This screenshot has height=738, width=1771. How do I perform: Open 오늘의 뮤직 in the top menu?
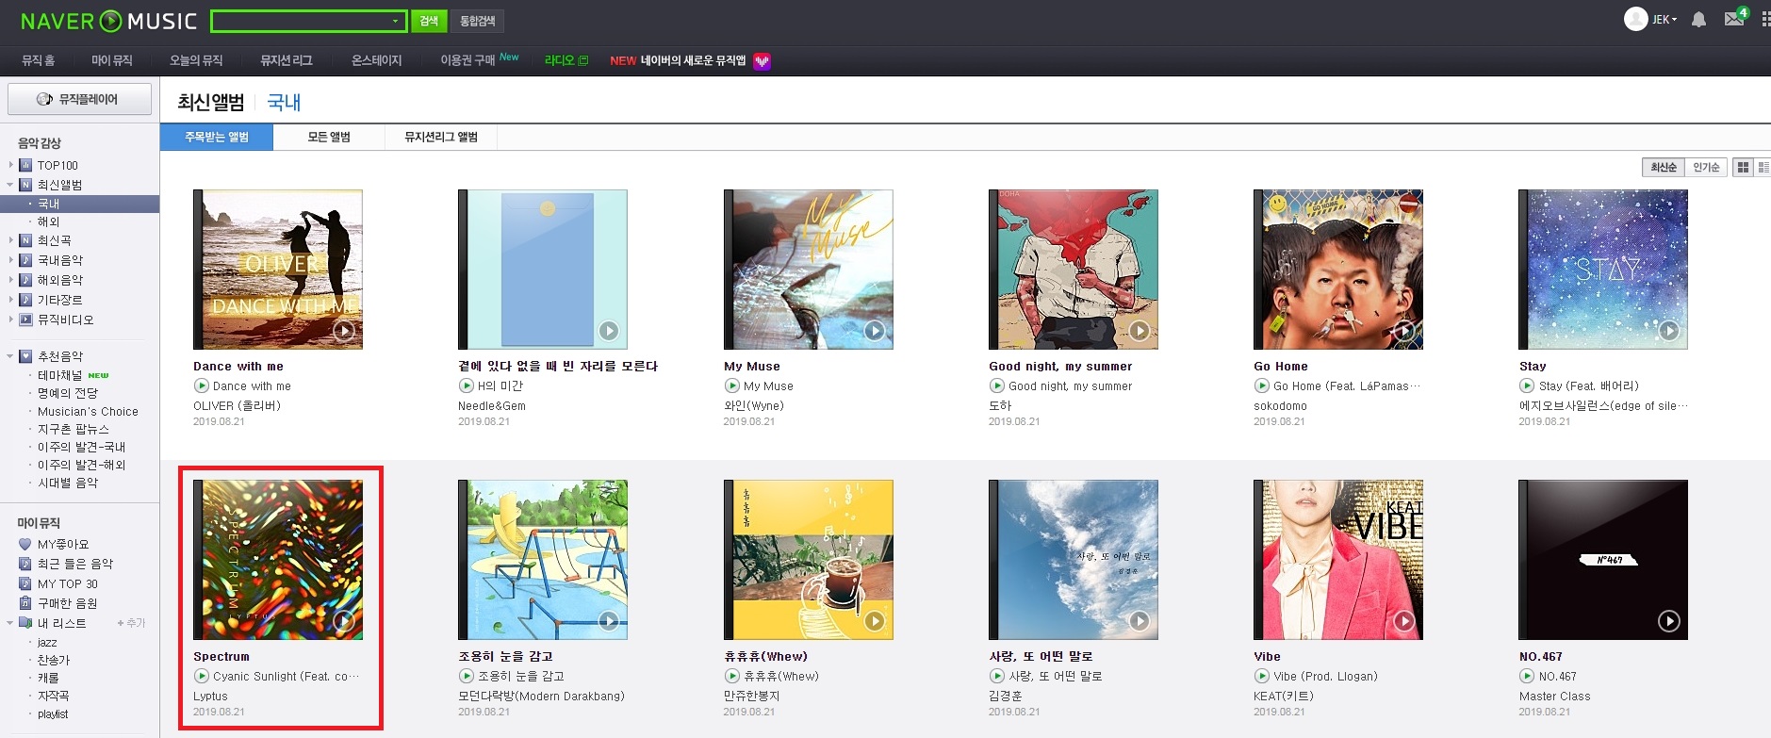pos(196,60)
